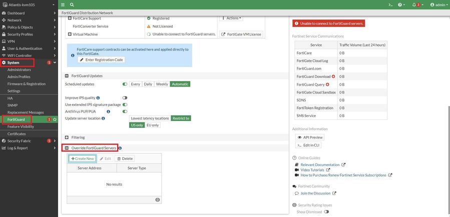The image size is (450, 217).
Task: Click the Update server location info icon
Action: point(103,118)
